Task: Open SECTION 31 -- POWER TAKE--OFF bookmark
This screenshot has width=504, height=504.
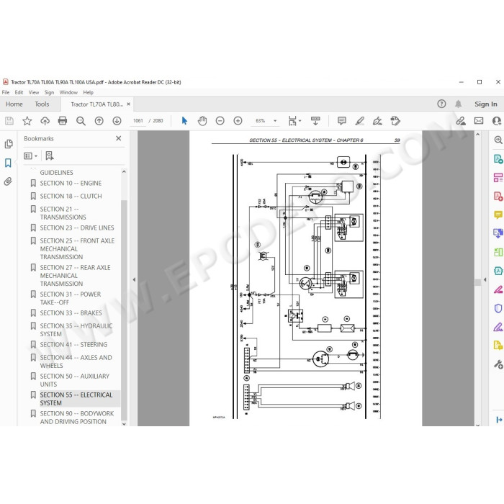Action: click(71, 298)
